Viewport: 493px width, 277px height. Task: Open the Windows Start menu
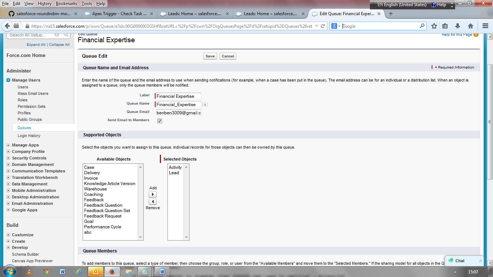(9, 271)
